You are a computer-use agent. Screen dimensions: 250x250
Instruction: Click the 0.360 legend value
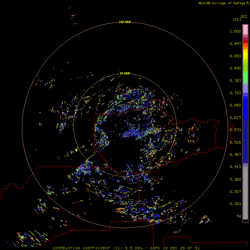click(x=235, y=179)
